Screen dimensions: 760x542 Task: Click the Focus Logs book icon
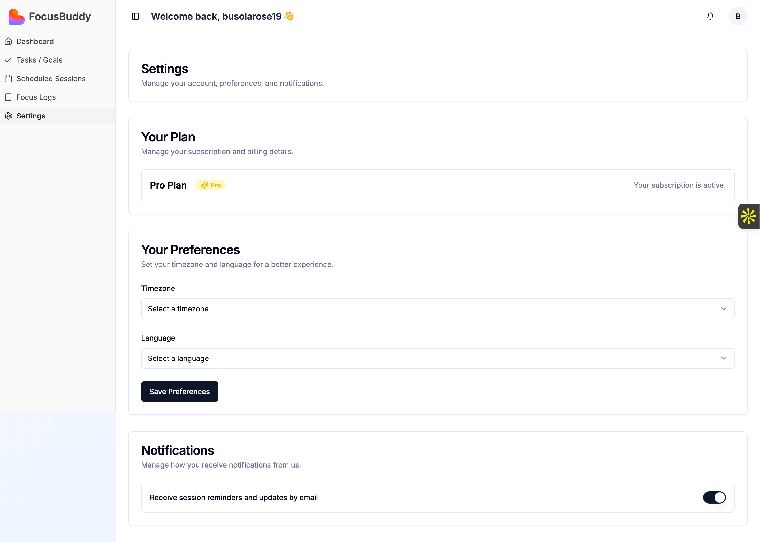(x=8, y=97)
